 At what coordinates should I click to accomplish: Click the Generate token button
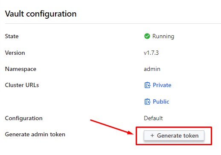click(x=174, y=135)
